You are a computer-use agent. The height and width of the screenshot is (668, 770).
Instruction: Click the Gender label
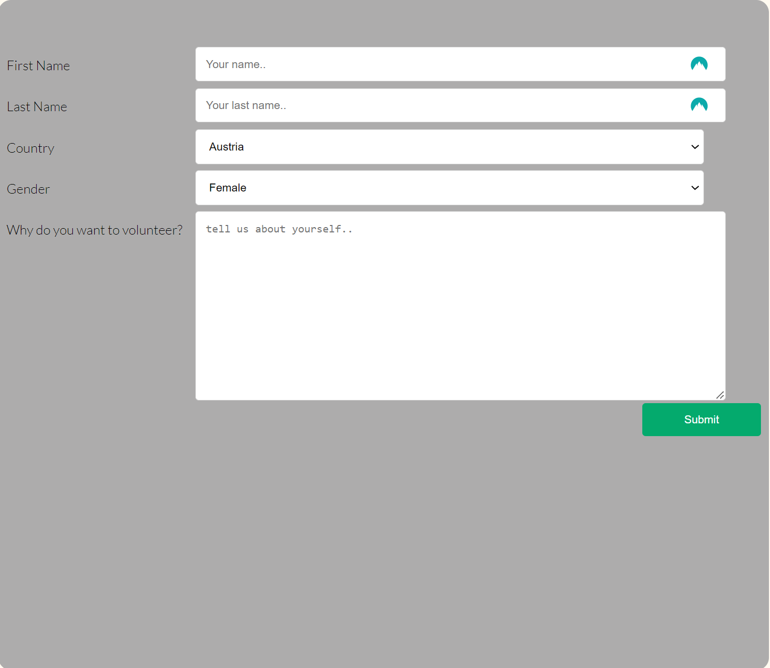(x=28, y=189)
